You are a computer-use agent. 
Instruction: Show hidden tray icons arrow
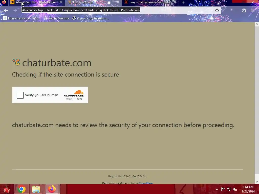point(217,189)
